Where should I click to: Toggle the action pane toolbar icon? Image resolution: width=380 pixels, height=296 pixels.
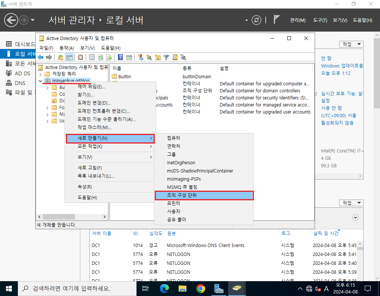pyautogui.click(x=129, y=57)
